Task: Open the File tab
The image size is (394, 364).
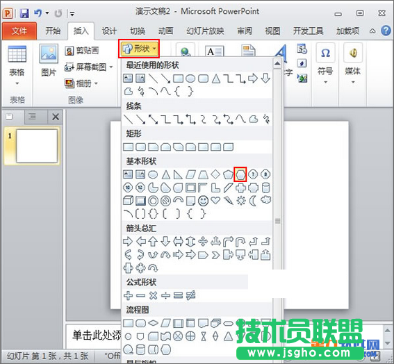Action: (x=19, y=31)
